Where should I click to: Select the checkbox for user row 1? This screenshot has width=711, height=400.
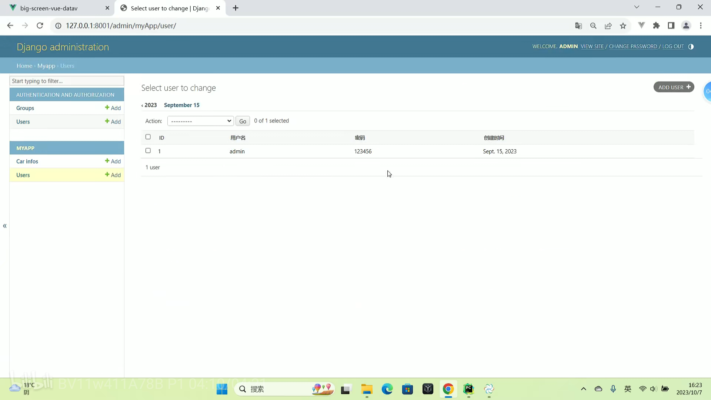pyautogui.click(x=148, y=151)
